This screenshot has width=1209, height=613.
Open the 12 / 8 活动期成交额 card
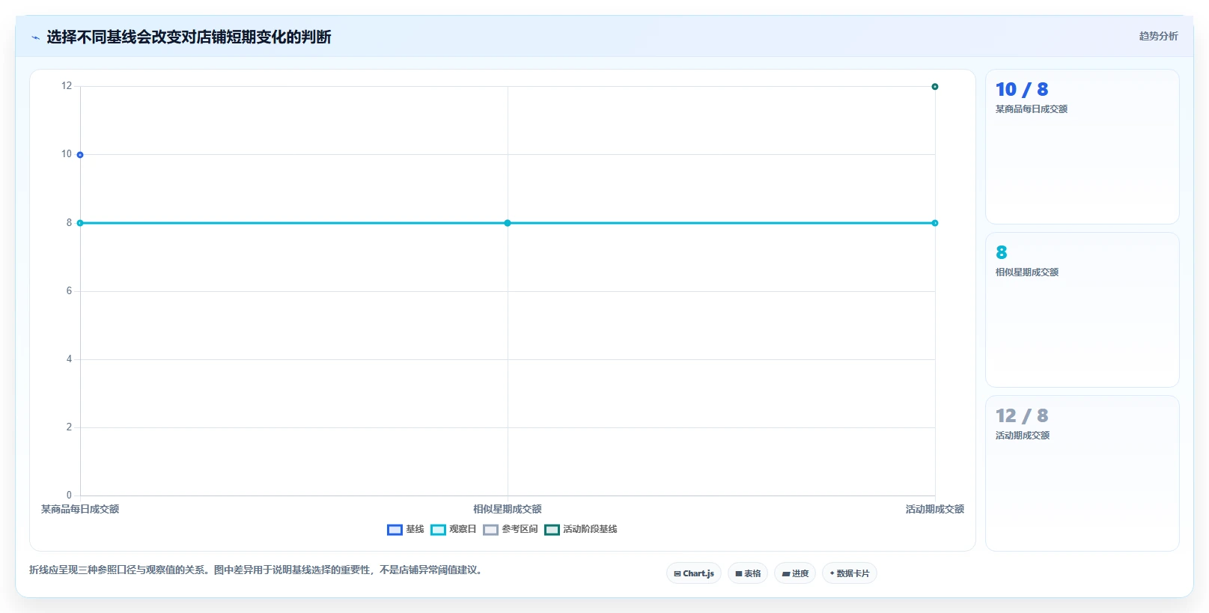[1082, 473]
